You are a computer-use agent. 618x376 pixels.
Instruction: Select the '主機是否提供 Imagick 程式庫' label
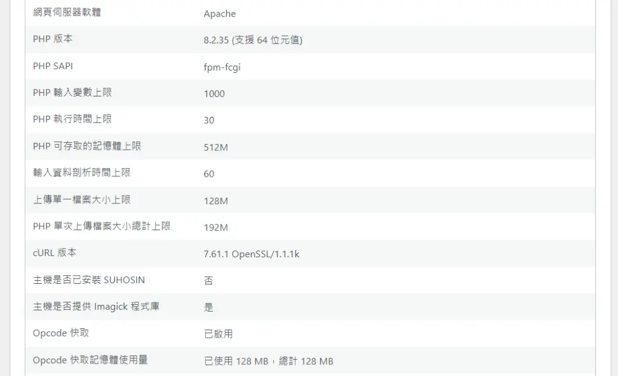tap(96, 306)
